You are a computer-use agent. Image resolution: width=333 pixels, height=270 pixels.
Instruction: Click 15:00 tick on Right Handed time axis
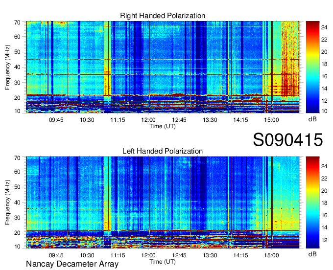tap(271, 120)
